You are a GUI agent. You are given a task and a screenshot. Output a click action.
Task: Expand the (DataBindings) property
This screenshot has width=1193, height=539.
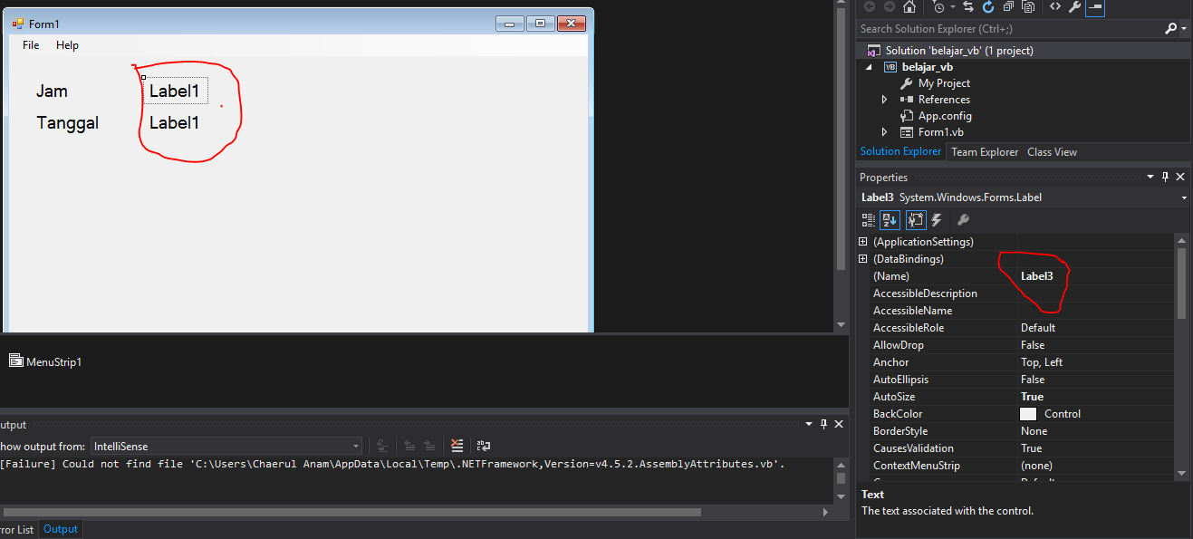coord(862,259)
